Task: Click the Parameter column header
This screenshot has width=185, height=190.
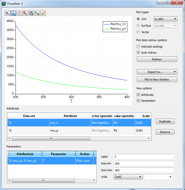Action: click(58, 154)
